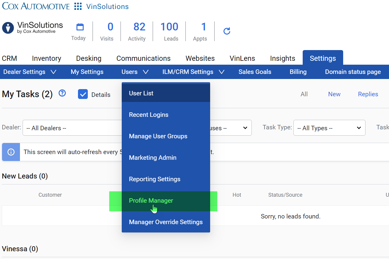Screen dimensions: 389x259
Task: Click the Status/Source column header
Action: [x=285, y=195]
